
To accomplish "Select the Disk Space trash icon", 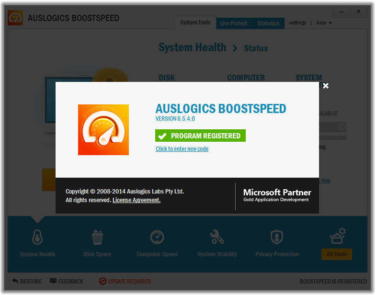I will 97,238.
